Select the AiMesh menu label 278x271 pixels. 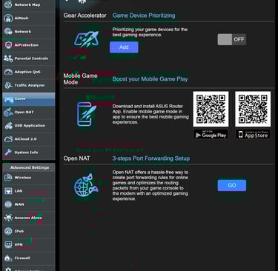pos(21,18)
